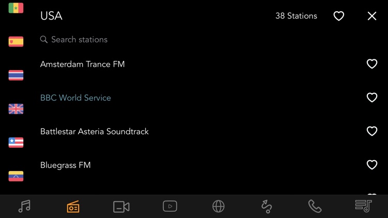This screenshot has width=388, height=218.
Task: Open the phone calls icon
Action: click(x=315, y=206)
